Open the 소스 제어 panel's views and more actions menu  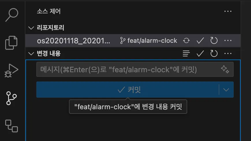[228, 11]
